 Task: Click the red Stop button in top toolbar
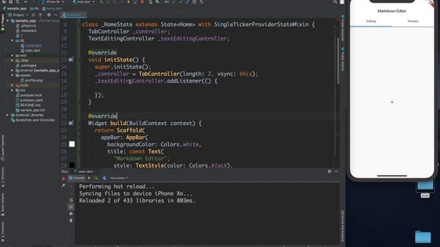coord(142,2)
